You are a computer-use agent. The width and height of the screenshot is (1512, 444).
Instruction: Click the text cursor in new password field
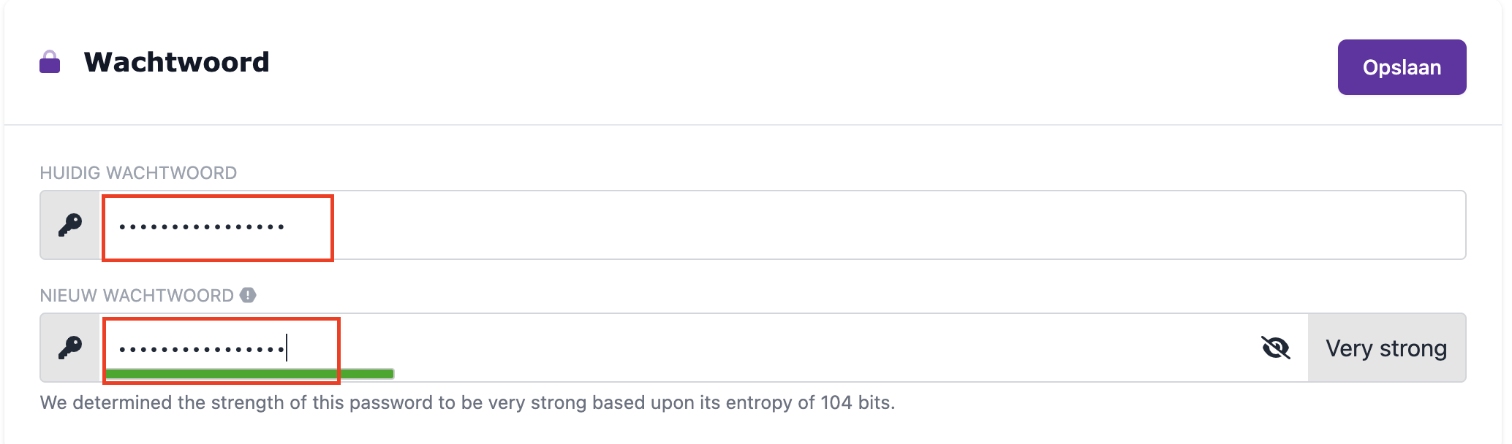coord(287,348)
